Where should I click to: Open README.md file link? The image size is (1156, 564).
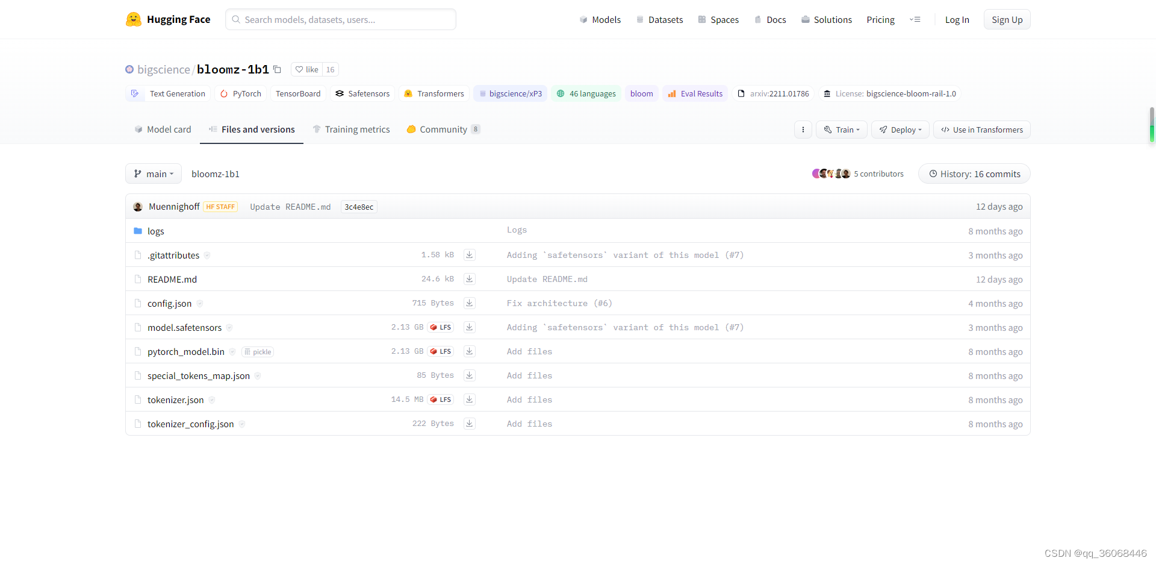pos(172,280)
